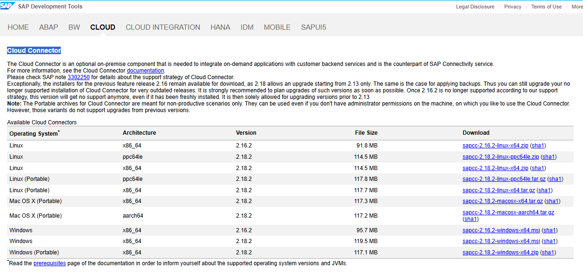583x277 pixels.
Task: Open the MOBILE tab
Action: click(x=277, y=27)
